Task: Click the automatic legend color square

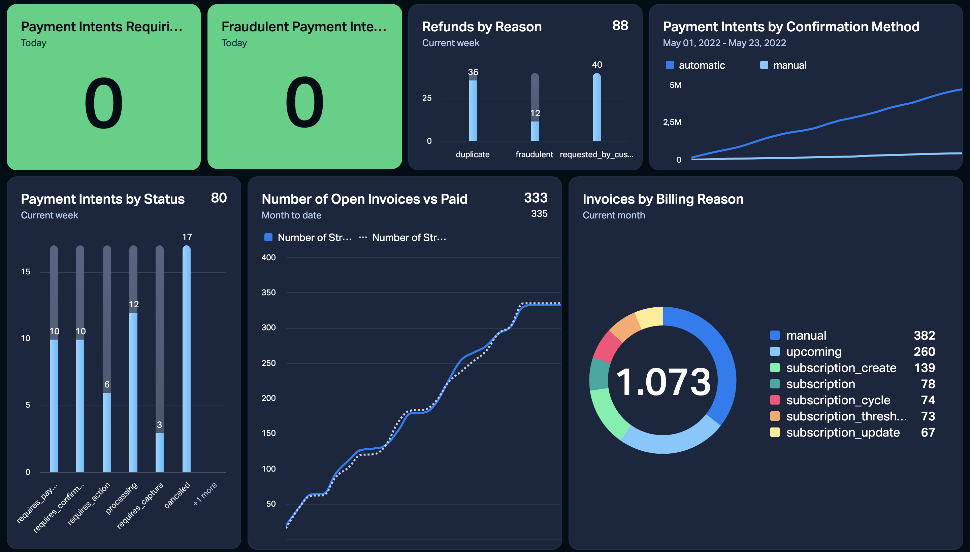Action: (670, 65)
